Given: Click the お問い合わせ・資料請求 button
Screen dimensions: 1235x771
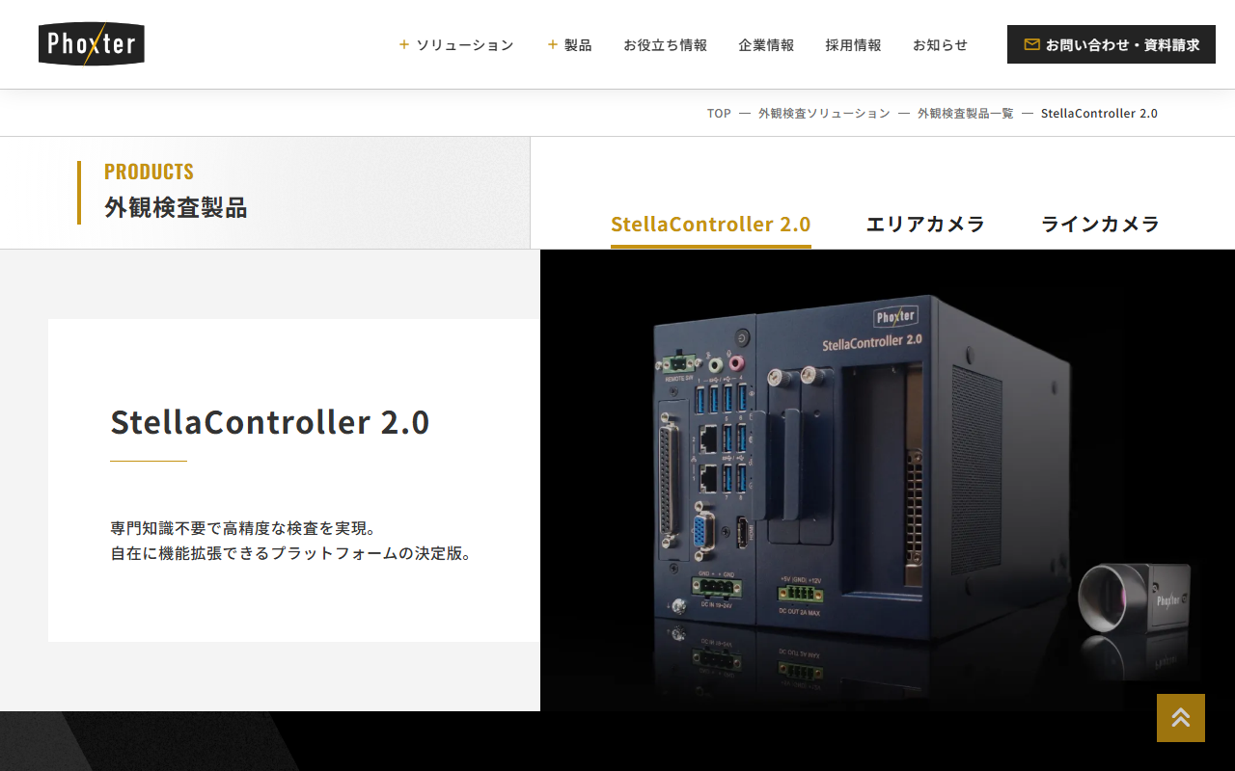Looking at the screenshot, I should 1111,44.
